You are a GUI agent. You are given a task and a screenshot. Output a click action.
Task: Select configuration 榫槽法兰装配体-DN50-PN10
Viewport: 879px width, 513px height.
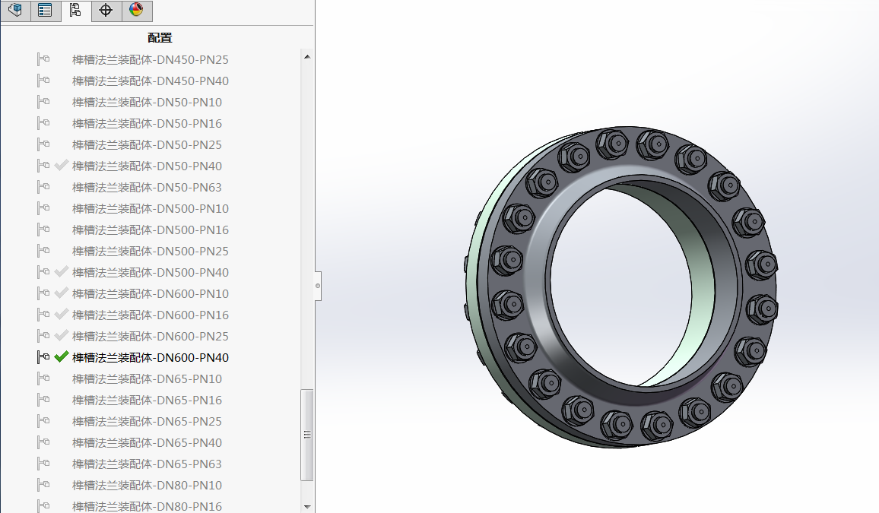[147, 102]
